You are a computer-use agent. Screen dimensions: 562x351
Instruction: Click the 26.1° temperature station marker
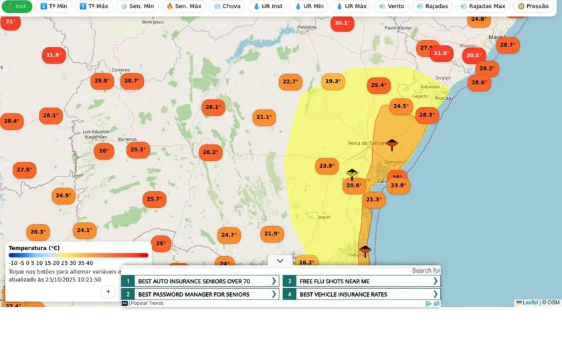click(x=213, y=107)
